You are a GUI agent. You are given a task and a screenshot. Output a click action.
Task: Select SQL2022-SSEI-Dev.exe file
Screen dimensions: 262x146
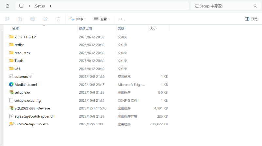tap(32, 108)
